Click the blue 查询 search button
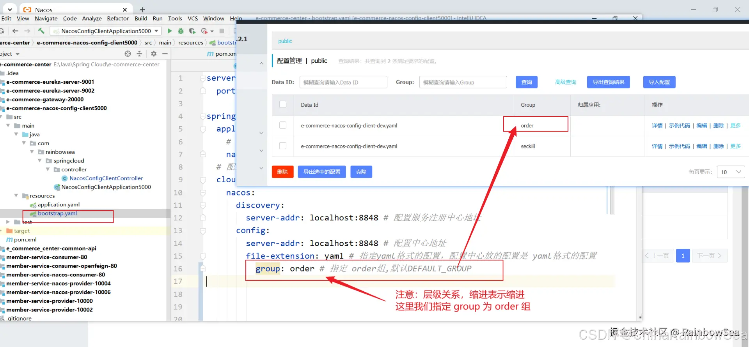The image size is (749, 347). tap(527, 82)
